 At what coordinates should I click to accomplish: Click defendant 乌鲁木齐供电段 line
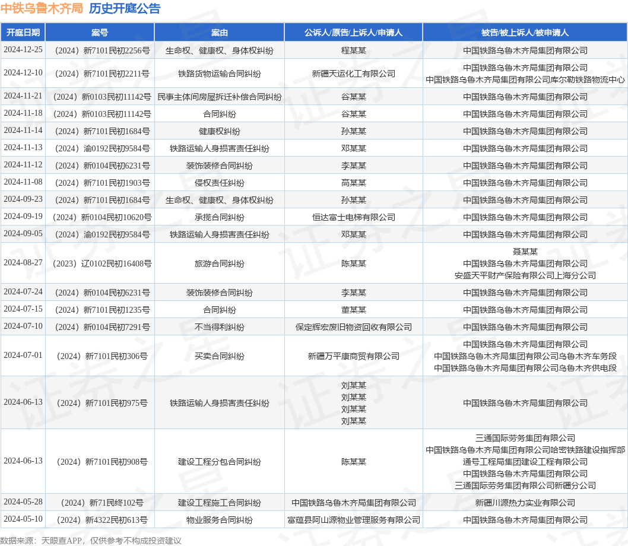(525, 368)
